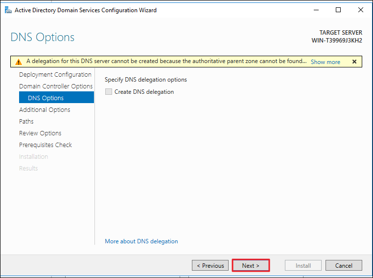Click the disabled Install button
Screen dimensions: 373x278
(303, 265)
